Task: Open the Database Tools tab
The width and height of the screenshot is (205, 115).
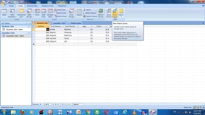Action: tap(47, 6)
